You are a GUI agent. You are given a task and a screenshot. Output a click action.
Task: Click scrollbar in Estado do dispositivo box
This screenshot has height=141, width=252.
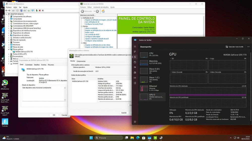pos(65,94)
